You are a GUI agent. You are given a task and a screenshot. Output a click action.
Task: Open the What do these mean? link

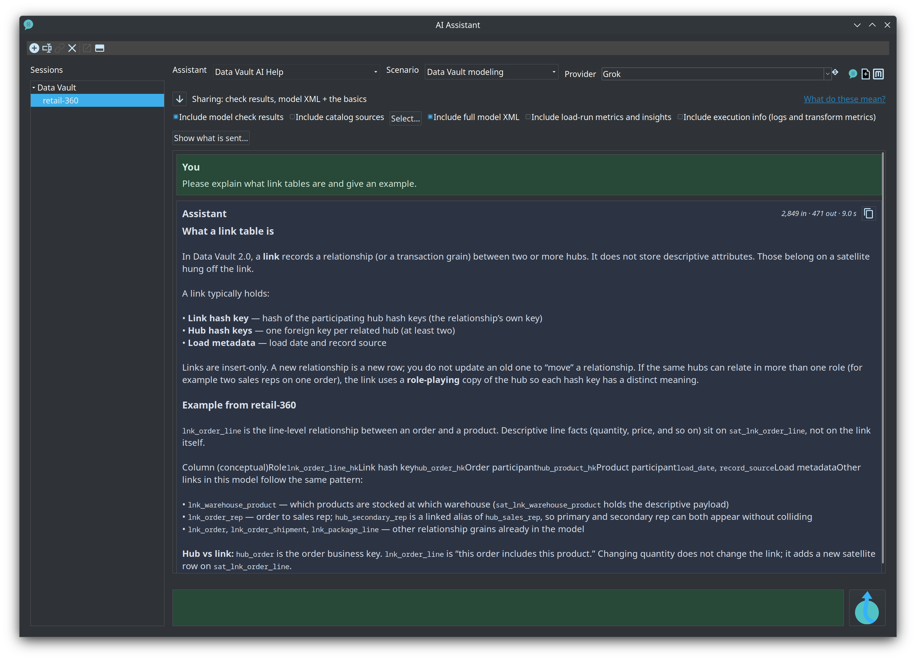[844, 99]
